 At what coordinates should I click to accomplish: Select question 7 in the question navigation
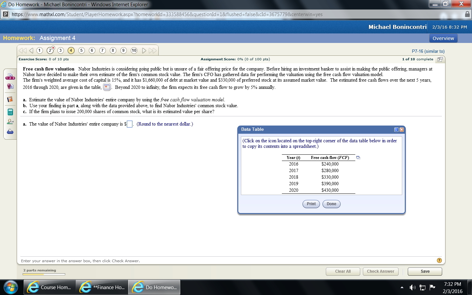(x=103, y=50)
